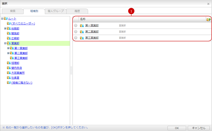Collapse the 営業部 tree node
This screenshot has height=131, width=212.
tap(5, 43)
